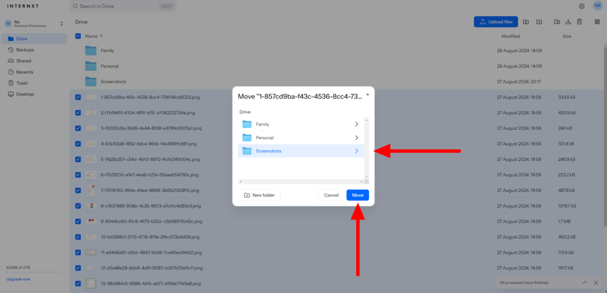The height and width of the screenshot is (293, 607).
Task: Open settings via the gear icon
Action: 582,6
